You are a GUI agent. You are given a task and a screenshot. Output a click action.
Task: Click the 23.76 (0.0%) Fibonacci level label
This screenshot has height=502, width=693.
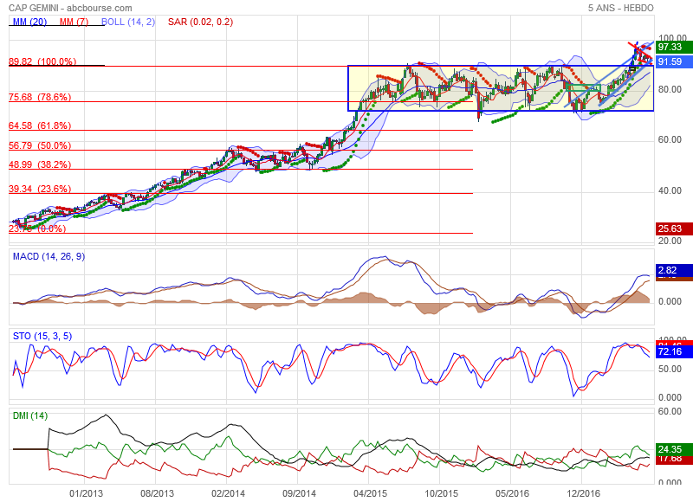click(x=37, y=228)
